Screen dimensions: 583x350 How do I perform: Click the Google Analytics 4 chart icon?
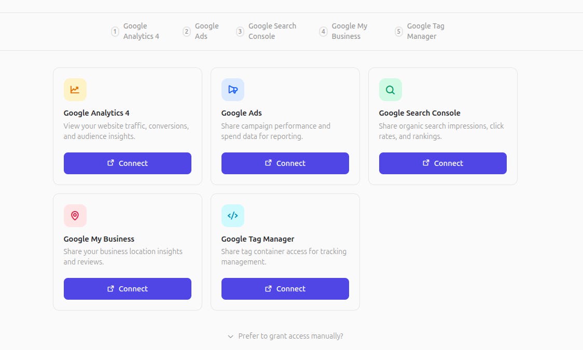[75, 89]
